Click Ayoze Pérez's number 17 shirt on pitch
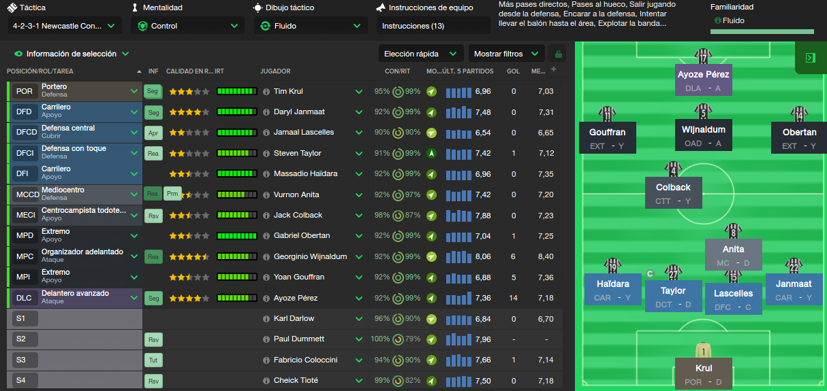827x391 pixels. [704, 56]
